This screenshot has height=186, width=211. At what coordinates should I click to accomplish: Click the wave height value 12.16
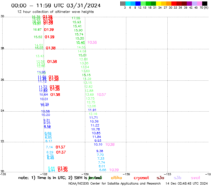[93, 114]
